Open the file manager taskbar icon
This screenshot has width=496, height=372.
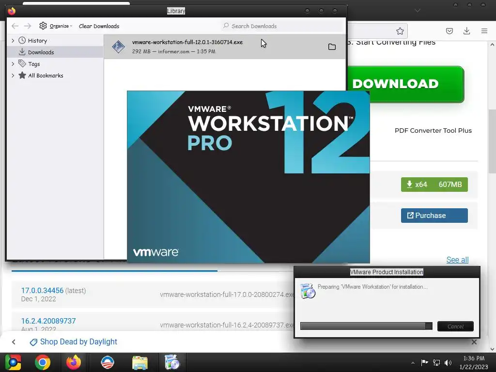(140, 362)
